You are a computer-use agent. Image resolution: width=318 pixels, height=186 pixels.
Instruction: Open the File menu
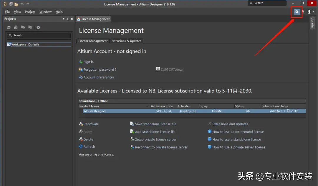click(7, 12)
